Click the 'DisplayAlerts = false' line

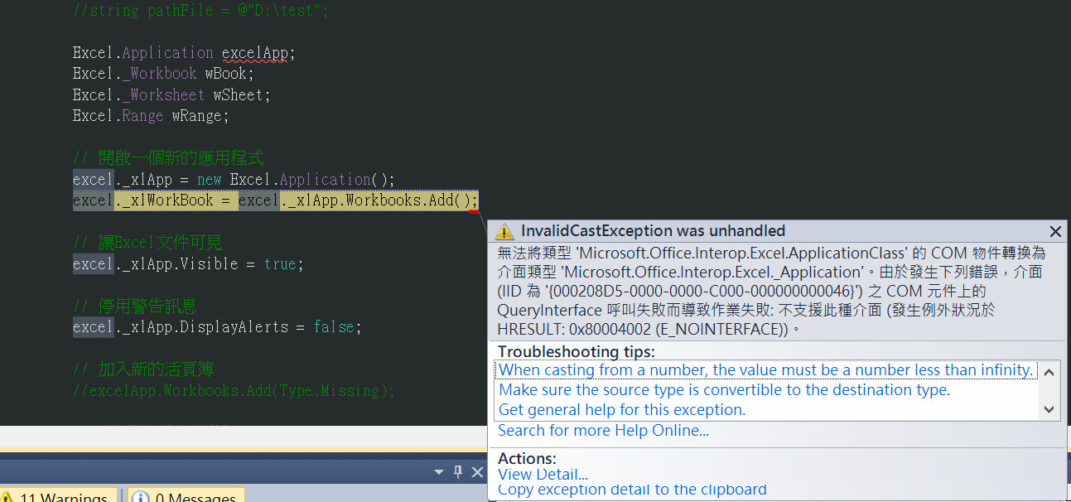[217, 327]
